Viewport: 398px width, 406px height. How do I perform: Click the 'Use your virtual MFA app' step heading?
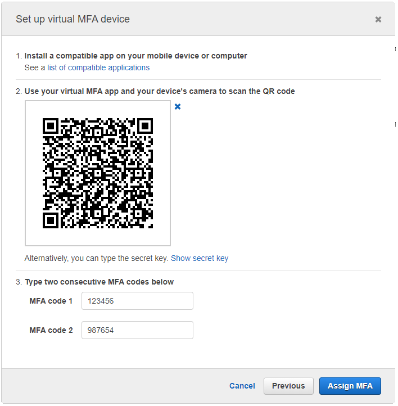160,92
